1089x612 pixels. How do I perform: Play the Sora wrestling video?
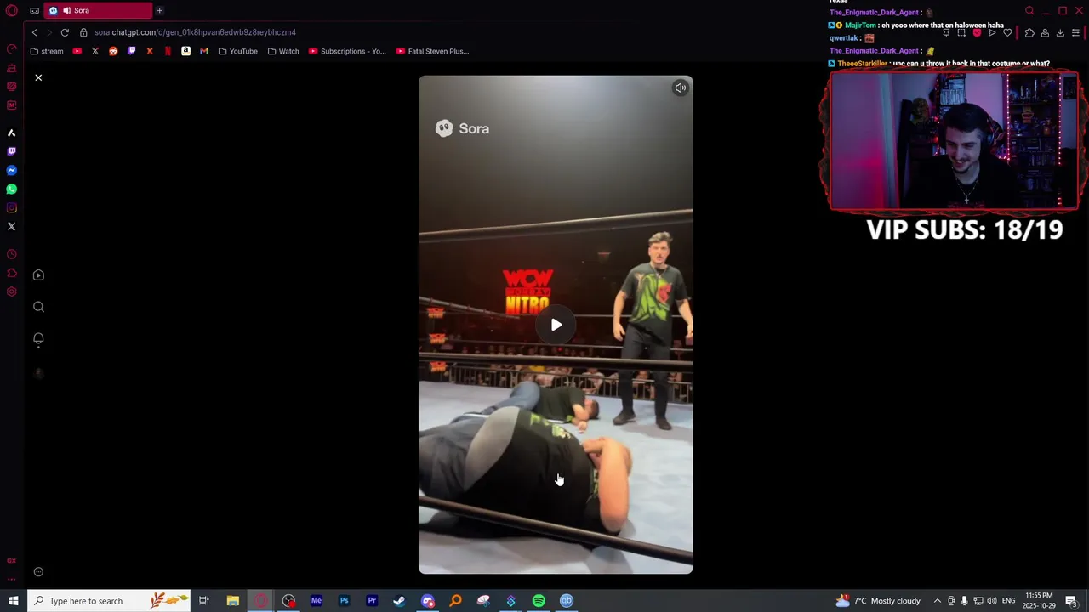pos(556,325)
